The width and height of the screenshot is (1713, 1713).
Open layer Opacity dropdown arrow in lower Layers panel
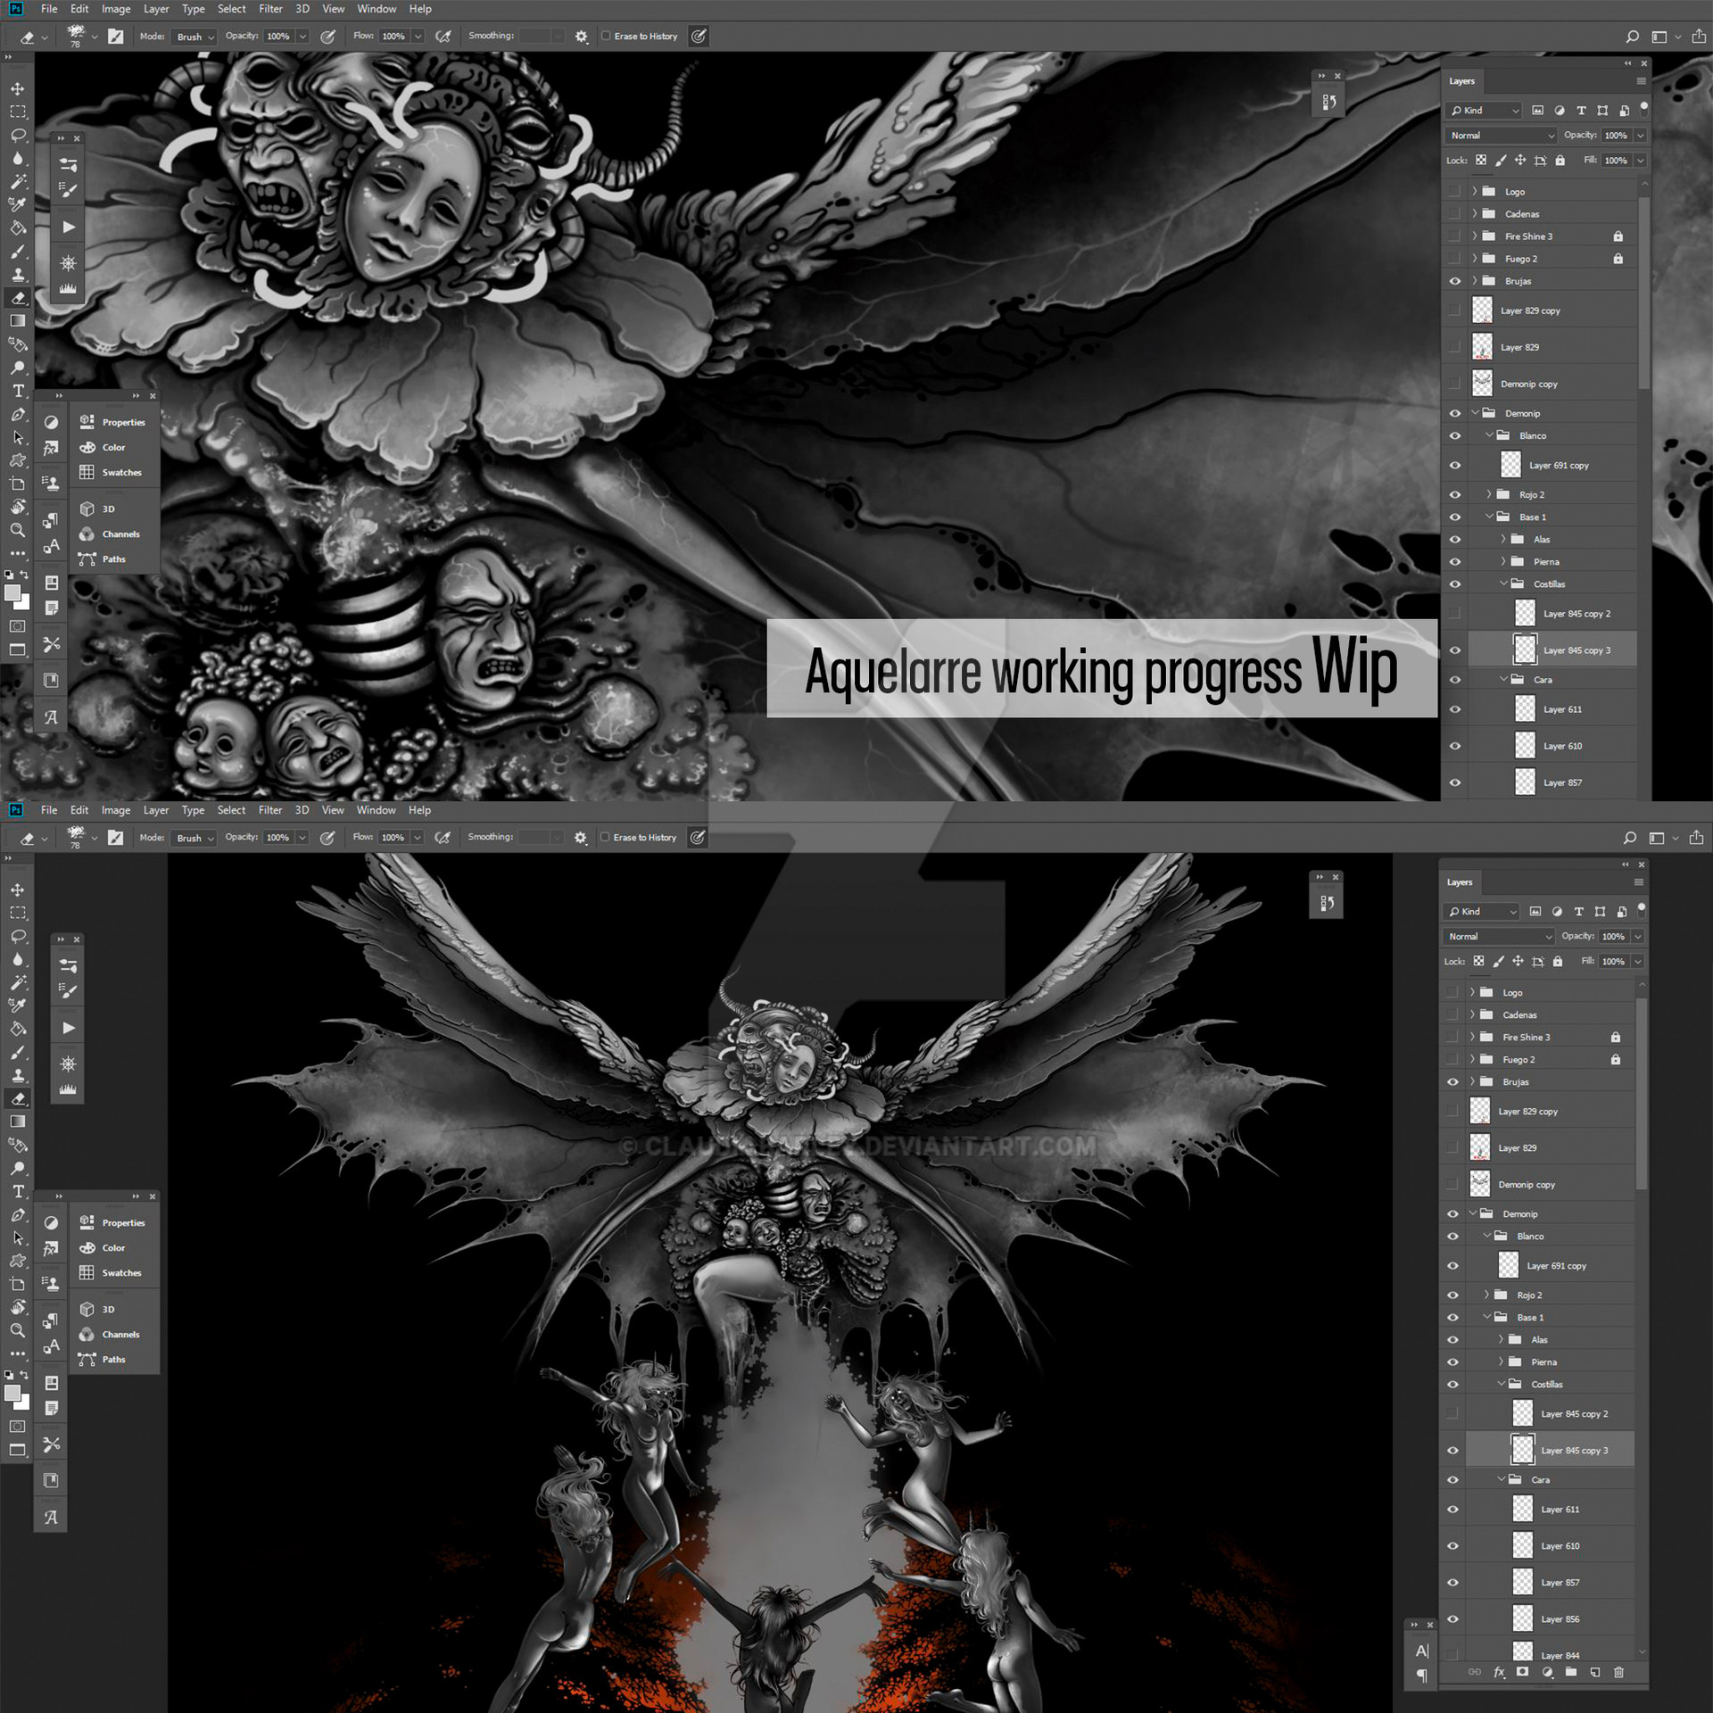(x=1638, y=937)
